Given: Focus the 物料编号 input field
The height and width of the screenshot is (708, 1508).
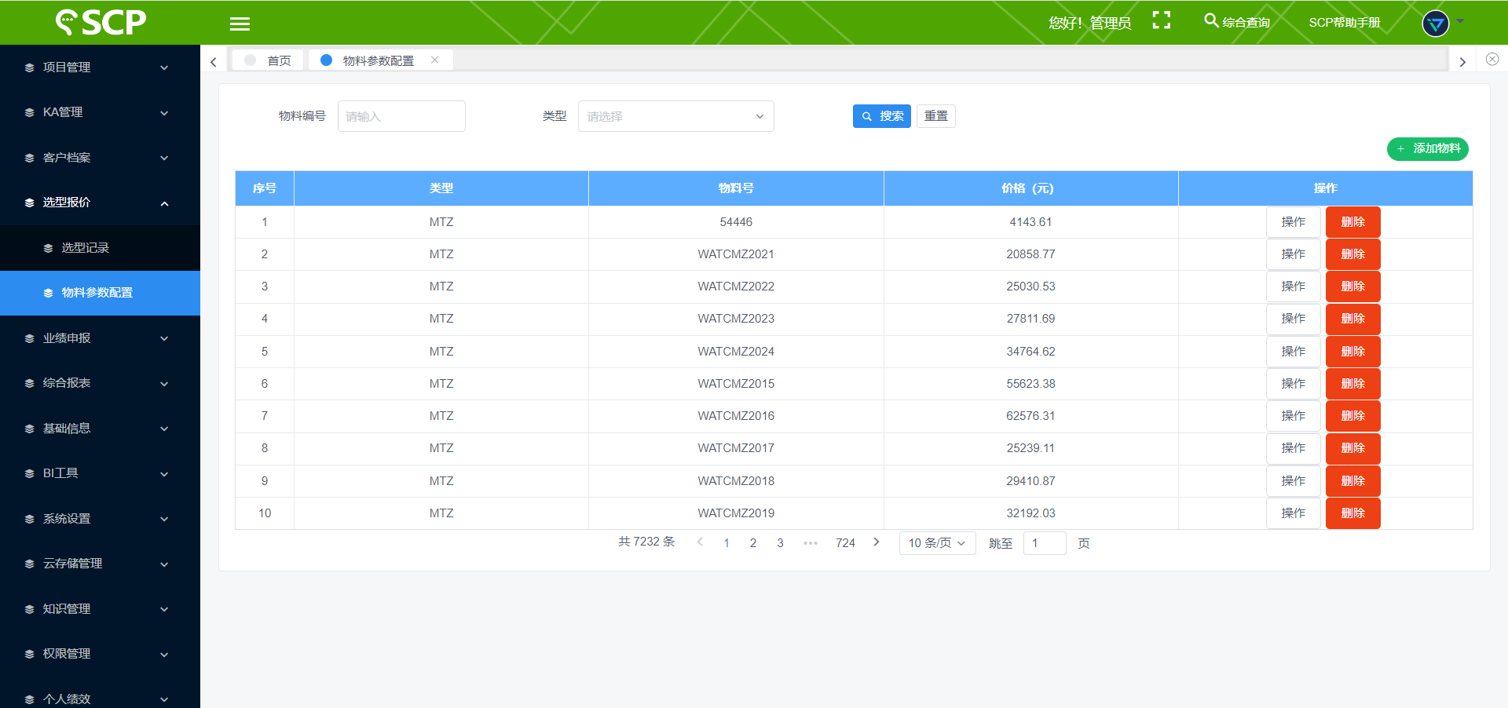Looking at the screenshot, I should click(401, 116).
